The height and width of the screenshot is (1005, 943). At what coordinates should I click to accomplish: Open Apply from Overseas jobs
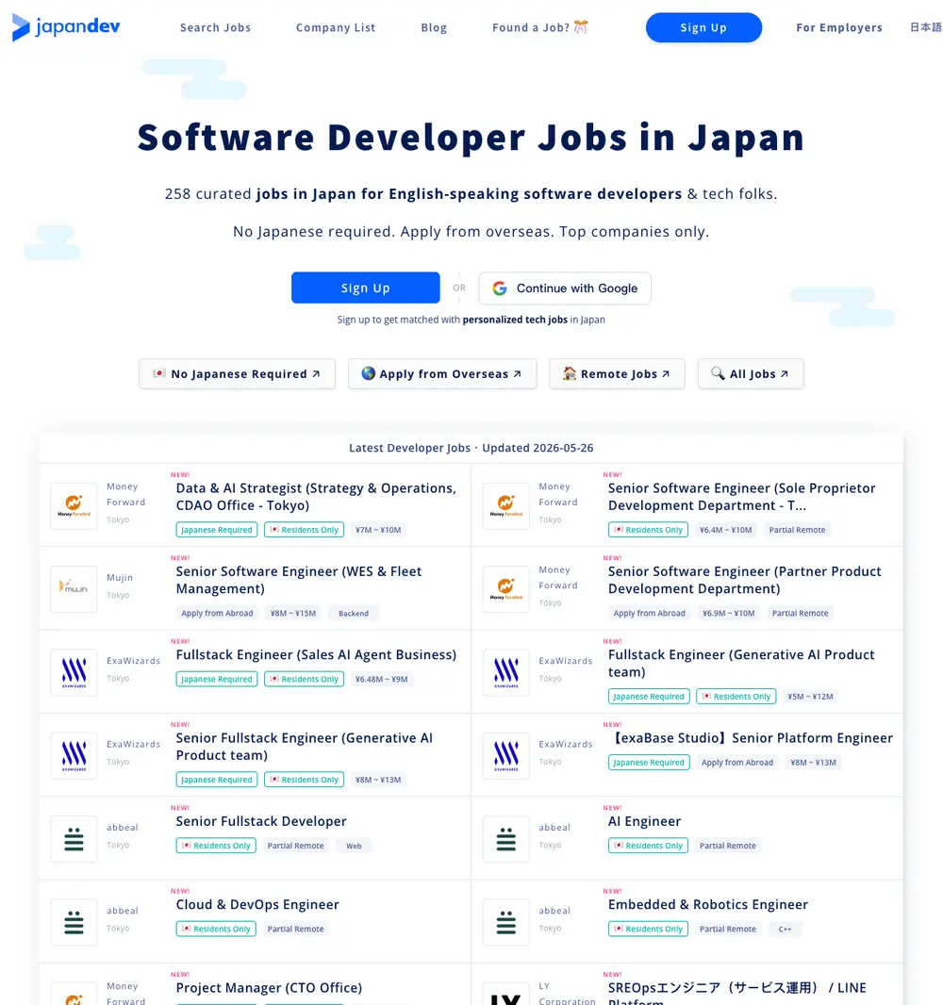coord(441,373)
